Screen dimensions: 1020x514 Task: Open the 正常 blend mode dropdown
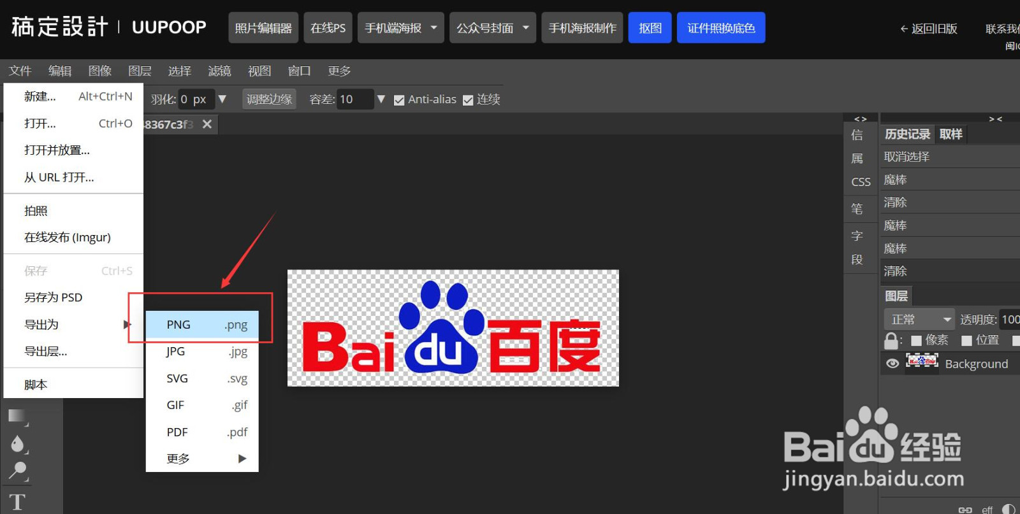[x=919, y=319]
